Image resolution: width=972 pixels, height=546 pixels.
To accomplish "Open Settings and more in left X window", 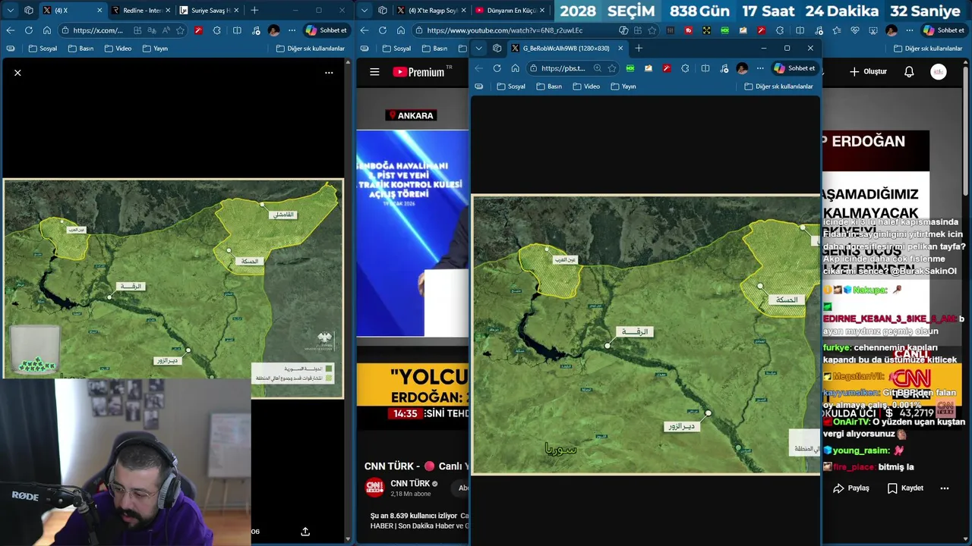I will tap(292, 30).
